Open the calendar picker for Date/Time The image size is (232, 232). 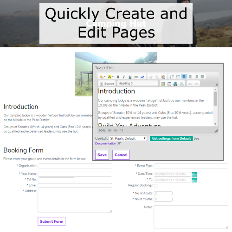(194, 174)
